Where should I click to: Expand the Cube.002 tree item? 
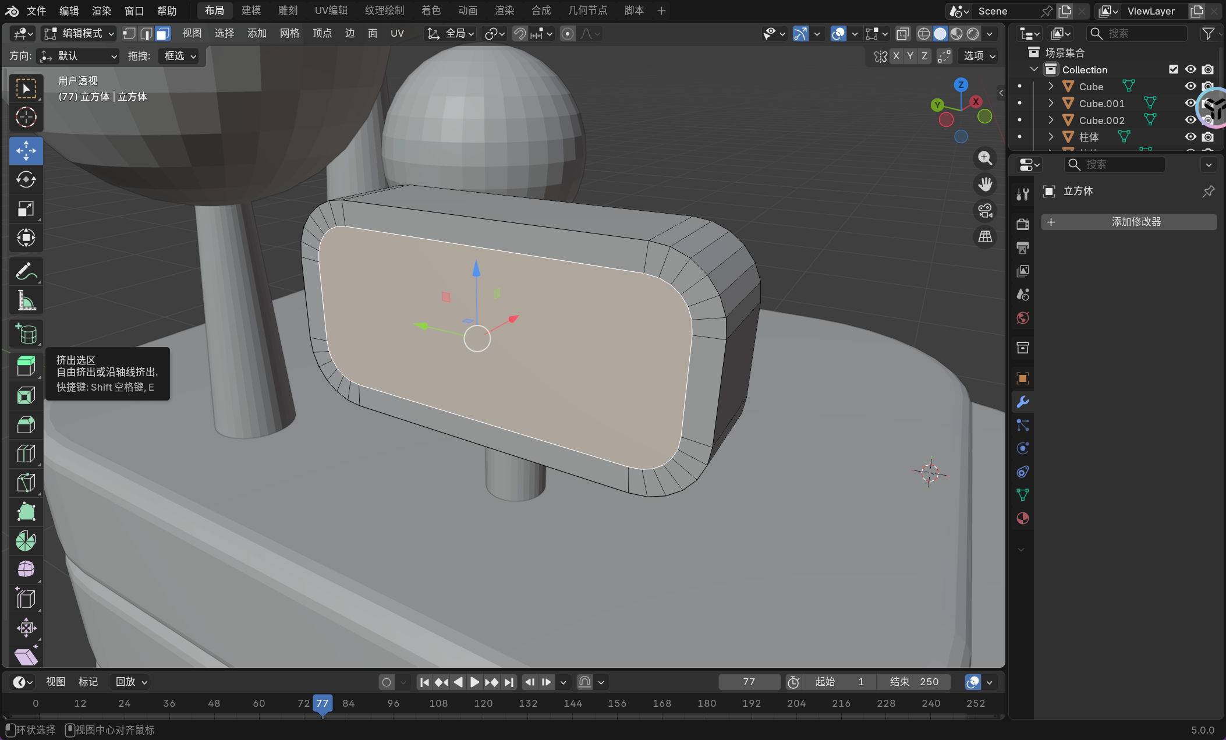[1051, 120]
